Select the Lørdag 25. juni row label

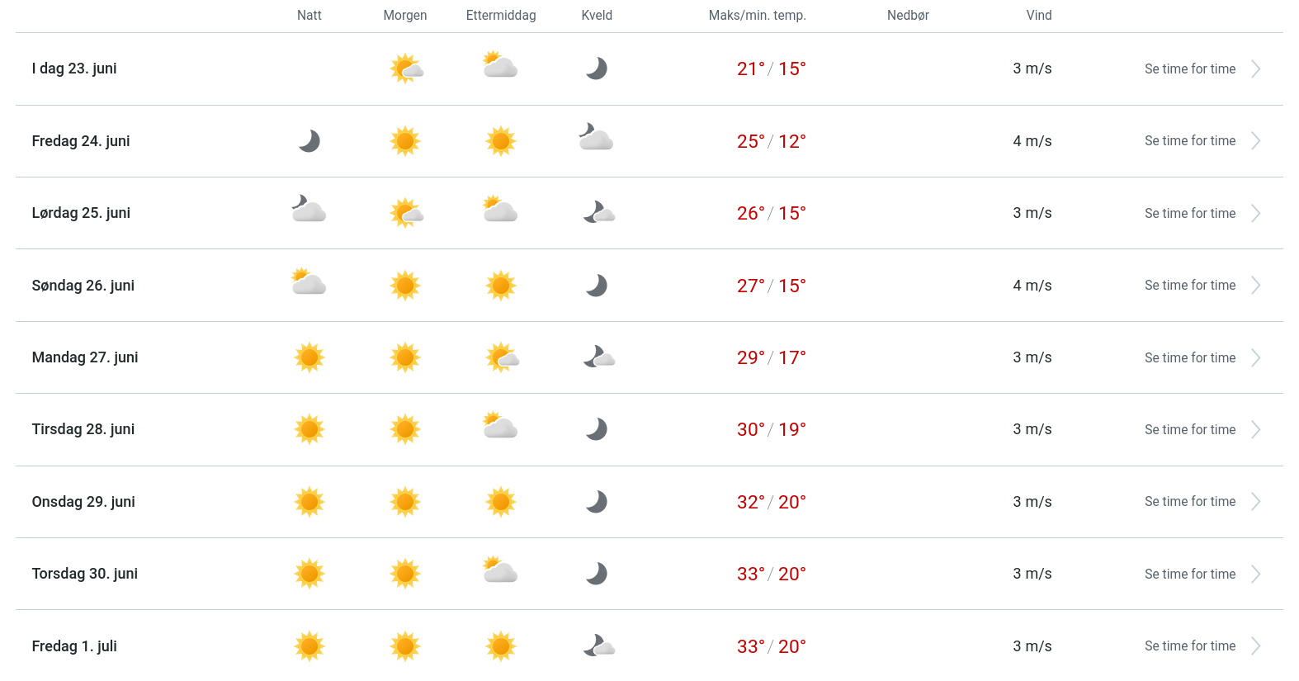tap(81, 213)
